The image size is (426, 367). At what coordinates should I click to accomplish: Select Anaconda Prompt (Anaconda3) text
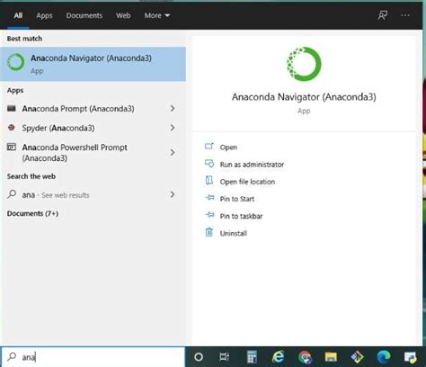[x=78, y=108]
